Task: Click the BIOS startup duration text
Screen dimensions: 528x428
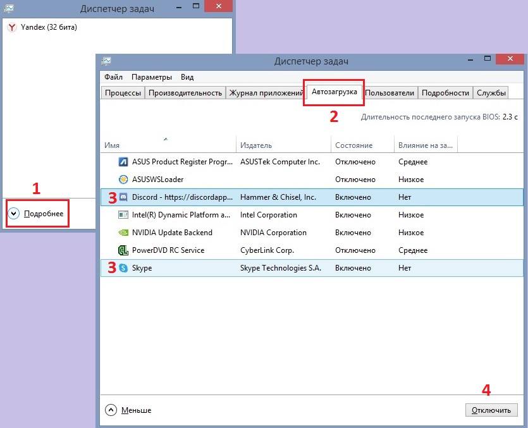Action: click(439, 117)
